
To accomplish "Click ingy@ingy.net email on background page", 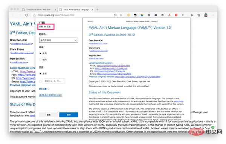I will [x=19, y=62].
